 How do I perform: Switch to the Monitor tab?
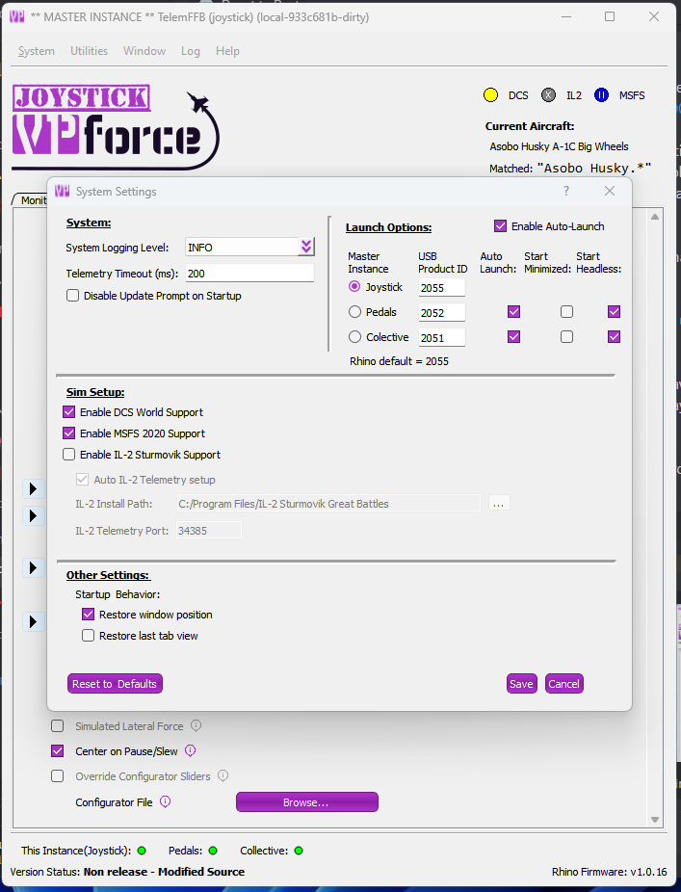(31, 199)
